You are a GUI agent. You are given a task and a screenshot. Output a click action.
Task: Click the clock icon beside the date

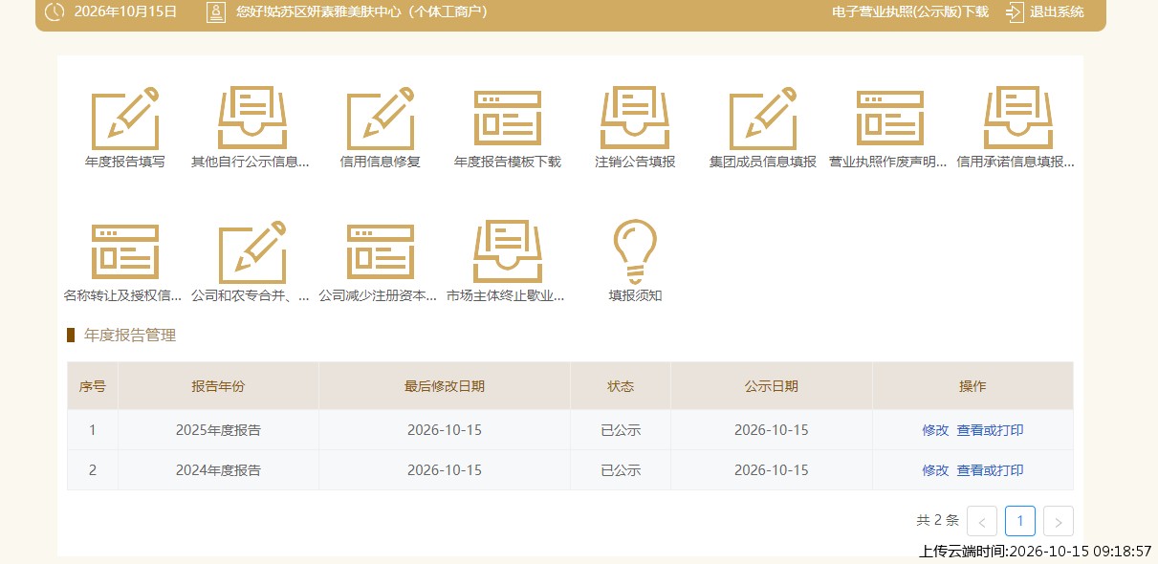pyautogui.click(x=55, y=12)
